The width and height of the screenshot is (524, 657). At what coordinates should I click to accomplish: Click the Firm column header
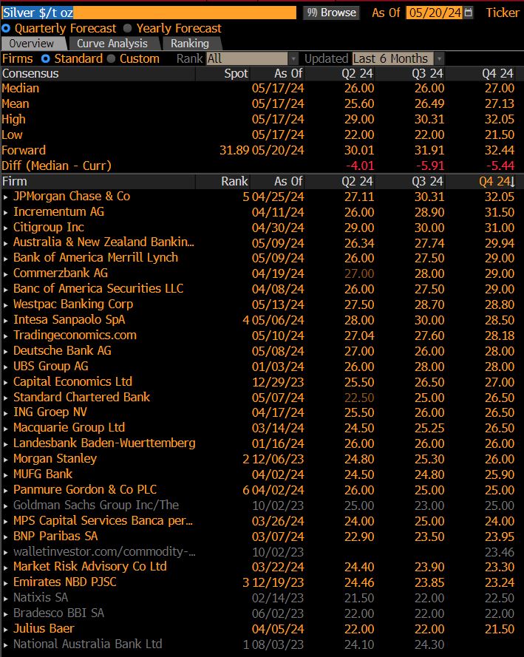[15, 181]
